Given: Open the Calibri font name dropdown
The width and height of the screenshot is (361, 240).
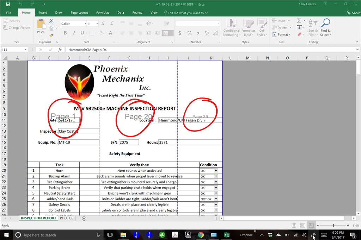Looking at the screenshot, I should pyautogui.click(x=85, y=24).
